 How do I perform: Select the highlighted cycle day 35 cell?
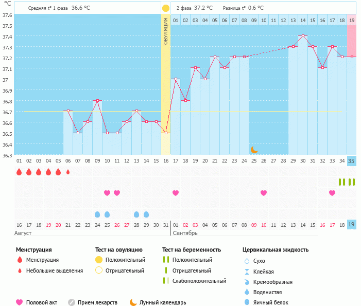coord(351,160)
